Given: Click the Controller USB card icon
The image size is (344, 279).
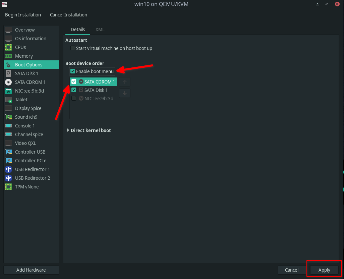Looking at the screenshot, I should (8, 152).
